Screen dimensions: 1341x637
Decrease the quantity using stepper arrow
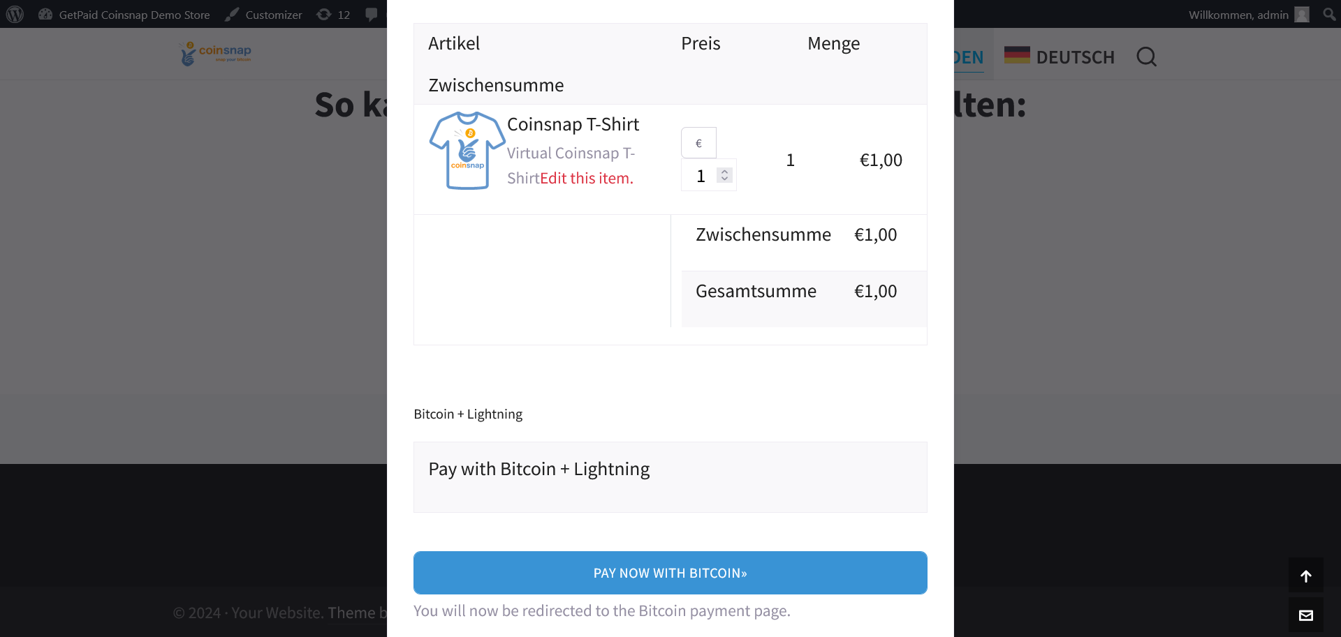[x=725, y=179]
